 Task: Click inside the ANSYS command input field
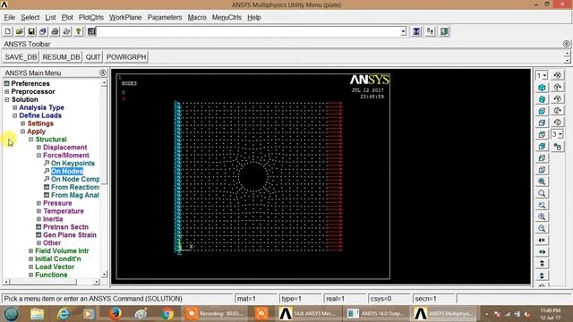(249, 31)
